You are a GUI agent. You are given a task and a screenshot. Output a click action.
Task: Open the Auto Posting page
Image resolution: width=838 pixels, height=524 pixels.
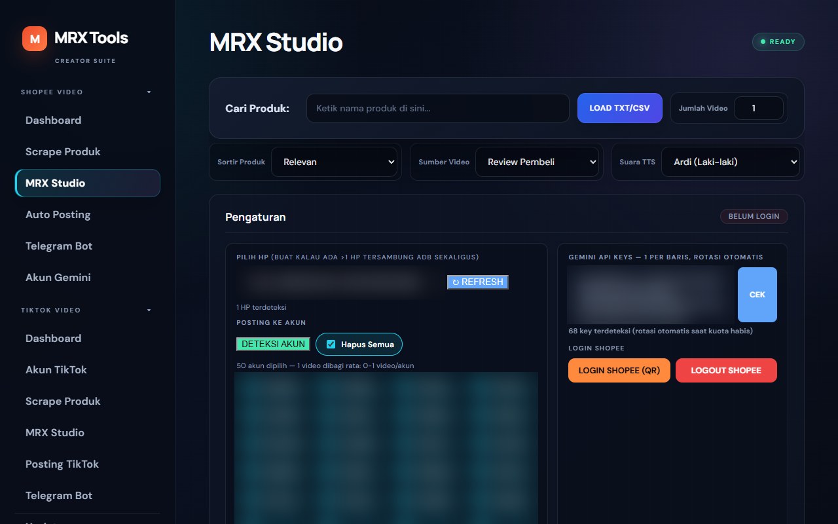pos(88,215)
